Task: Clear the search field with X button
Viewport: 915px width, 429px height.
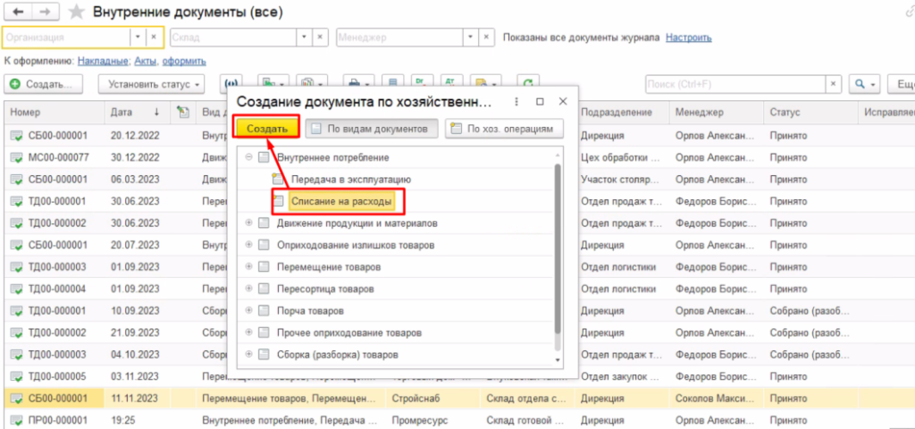Action: coord(833,84)
